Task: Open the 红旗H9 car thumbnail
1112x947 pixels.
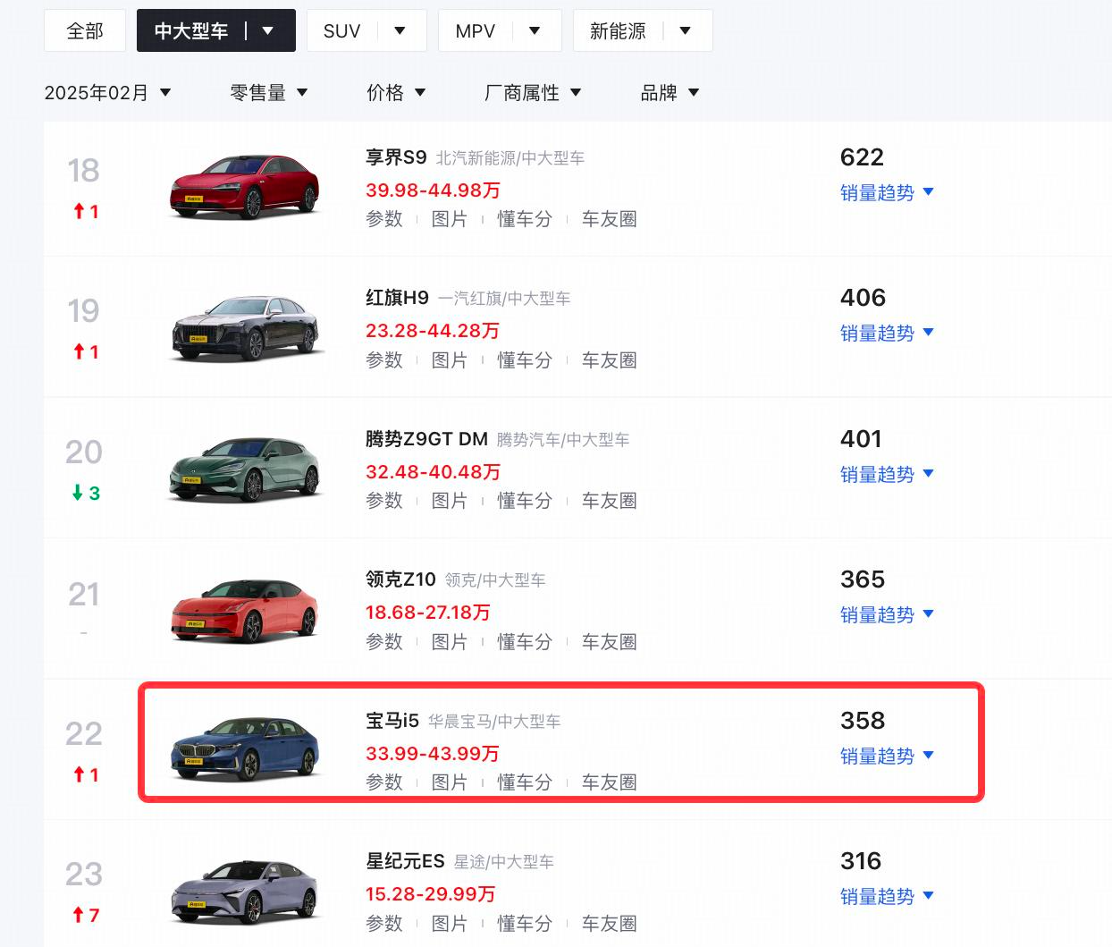Action: (244, 328)
